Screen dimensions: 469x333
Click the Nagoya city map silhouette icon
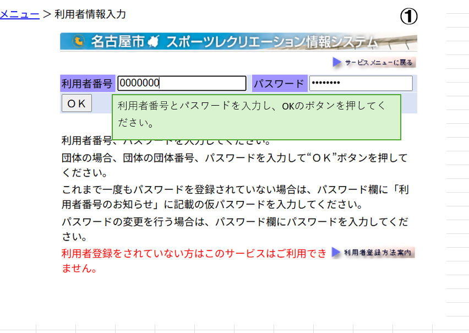(154, 42)
